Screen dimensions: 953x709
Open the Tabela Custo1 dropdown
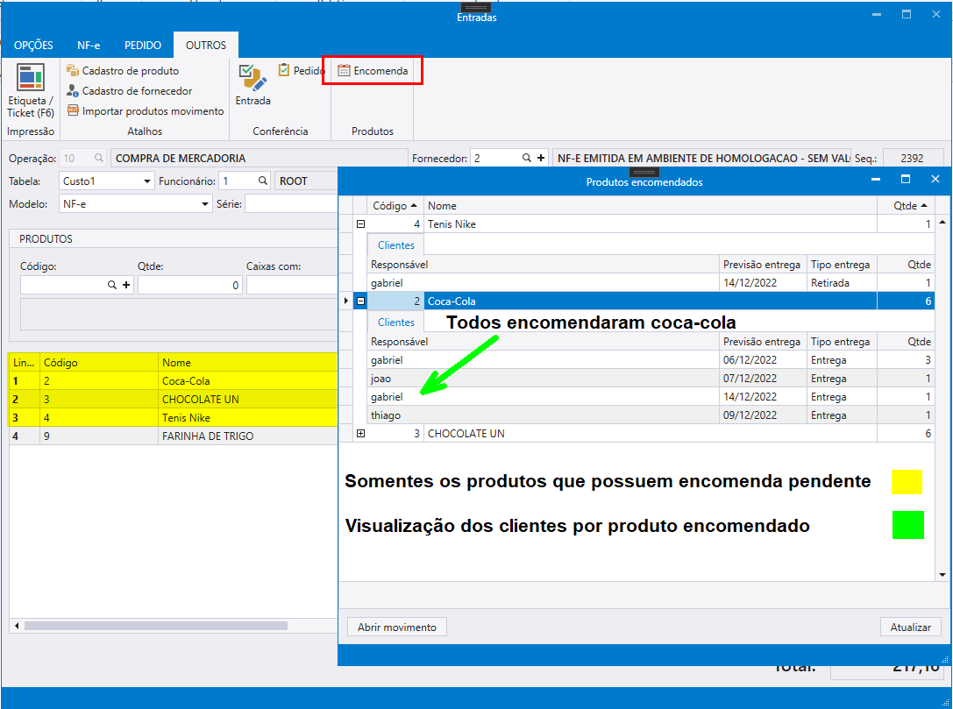tap(147, 181)
